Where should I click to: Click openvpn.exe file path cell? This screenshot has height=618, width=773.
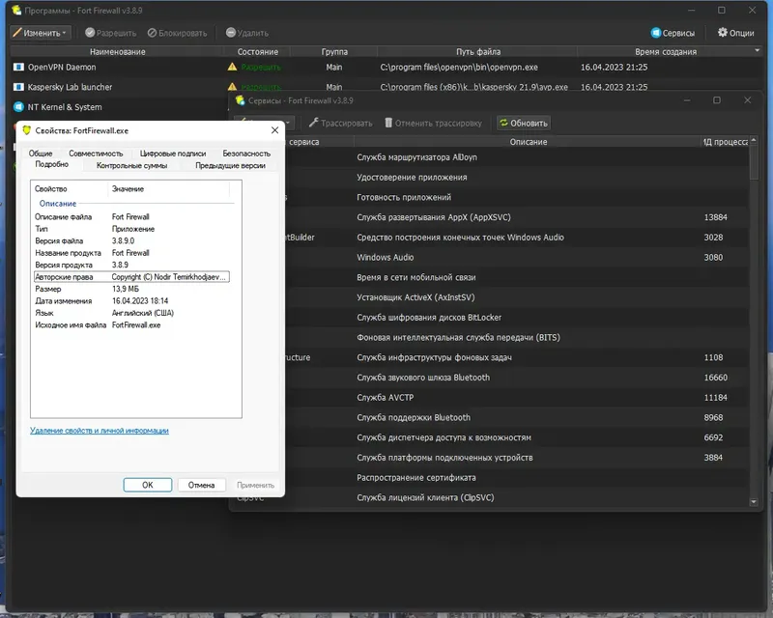coord(458,67)
